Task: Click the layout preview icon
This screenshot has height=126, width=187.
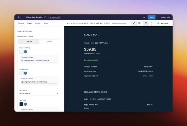Action: click(x=139, y=23)
